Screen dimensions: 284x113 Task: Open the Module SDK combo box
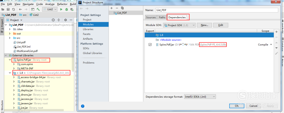179,25
